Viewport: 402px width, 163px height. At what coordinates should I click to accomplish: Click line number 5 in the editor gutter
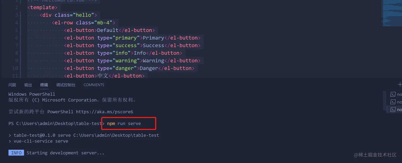(16, 30)
